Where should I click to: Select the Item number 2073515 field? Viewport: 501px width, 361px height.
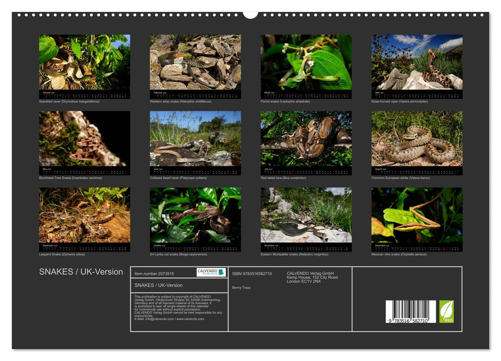pos(155,273)
